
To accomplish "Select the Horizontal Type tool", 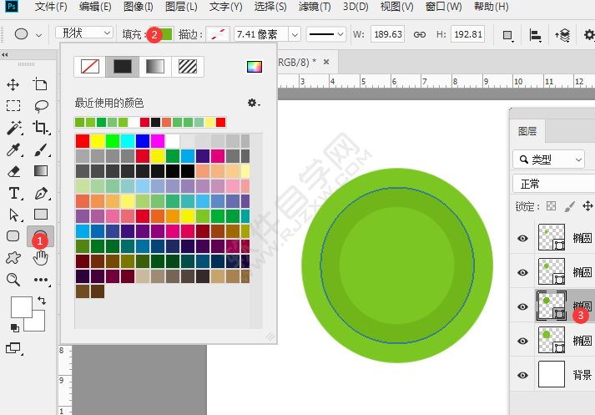I will (x=13, y=193).
